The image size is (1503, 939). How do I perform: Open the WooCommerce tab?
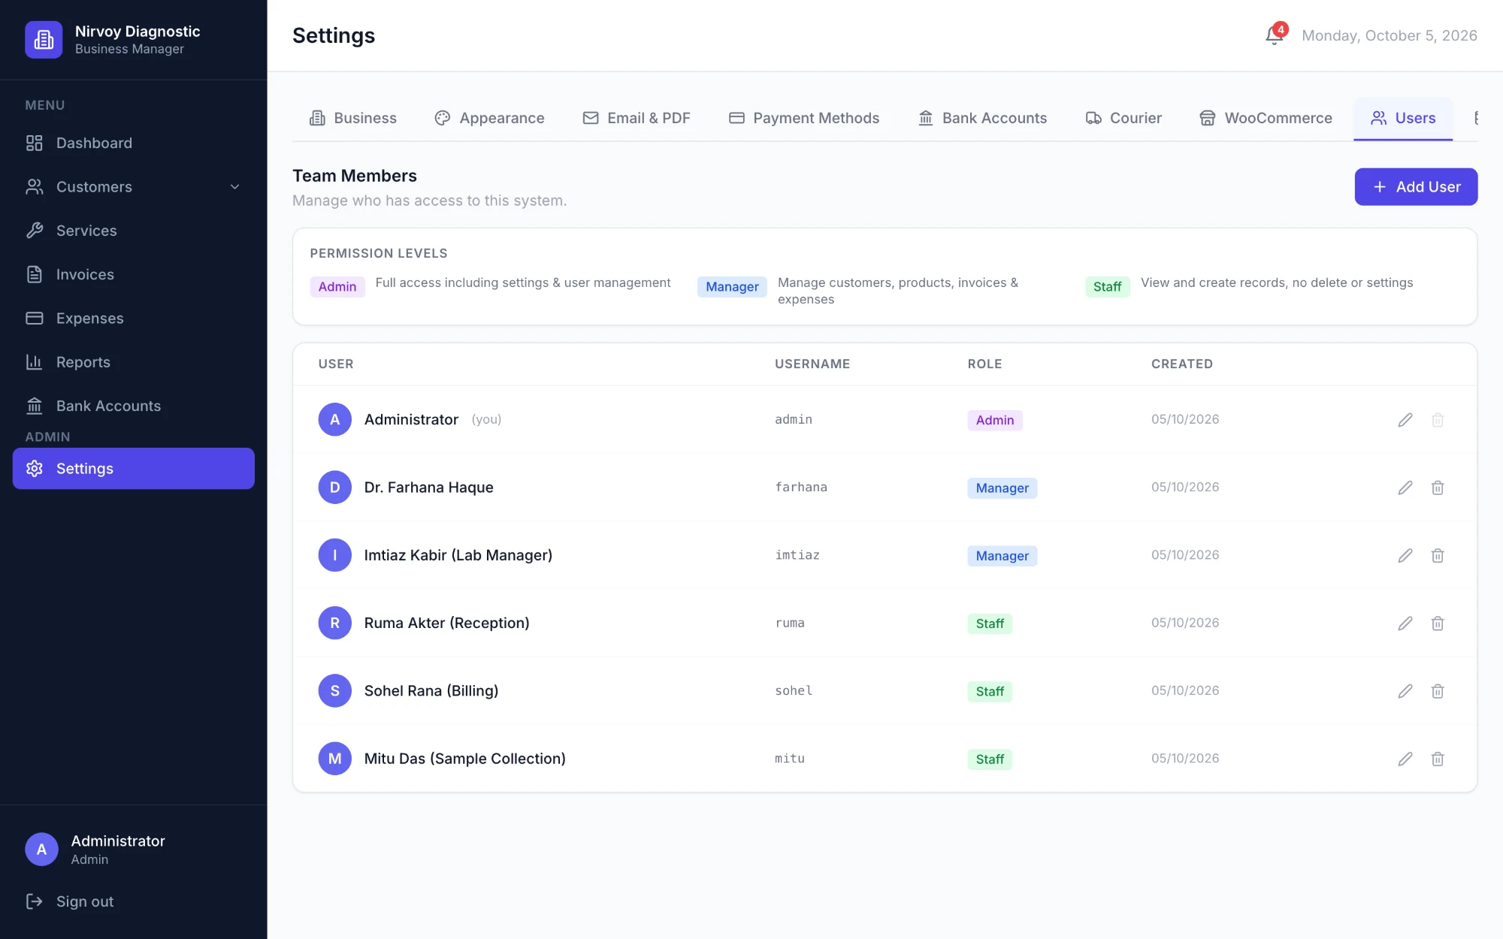point(1266,118)
